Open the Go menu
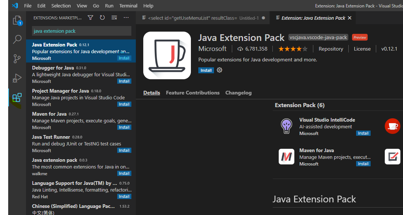Image resolution: width=403 pixels, height=215 pixels. 96,6
